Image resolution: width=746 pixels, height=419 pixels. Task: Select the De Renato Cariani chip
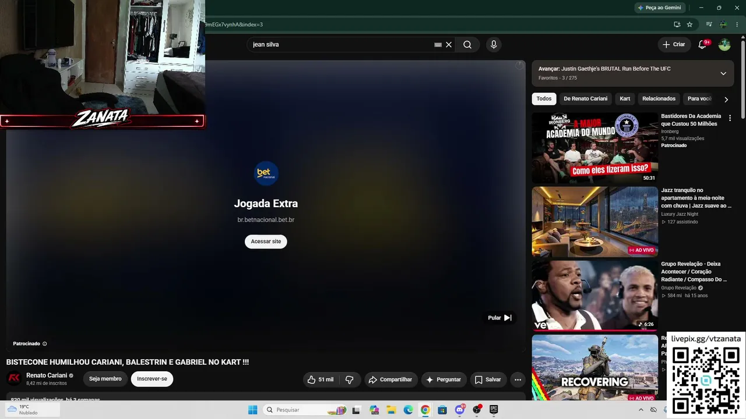tap(585, 99)
